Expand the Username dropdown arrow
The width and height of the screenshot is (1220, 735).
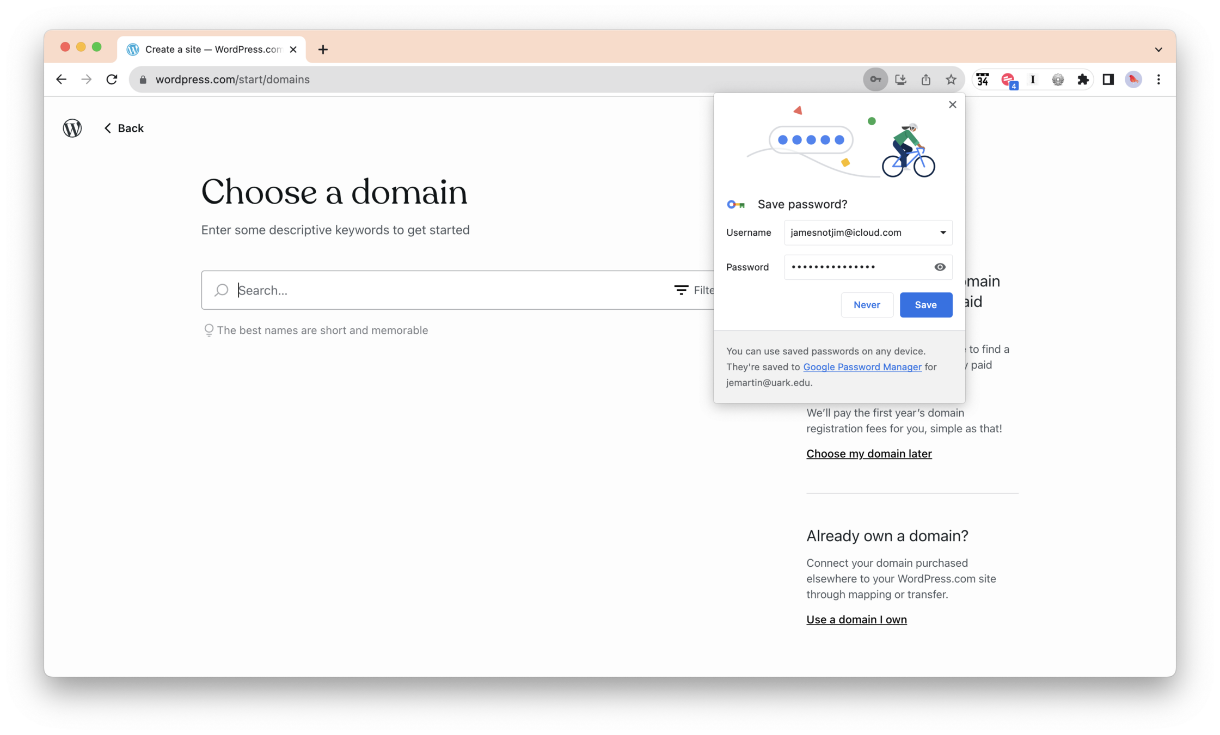[x=942, y=232]
